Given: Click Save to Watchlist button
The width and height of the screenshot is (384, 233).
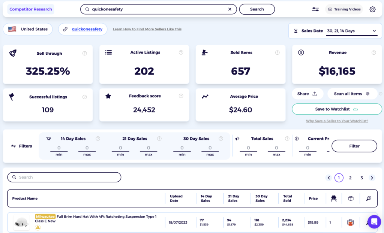Looking at the screenshot, I should click(337, 109).
